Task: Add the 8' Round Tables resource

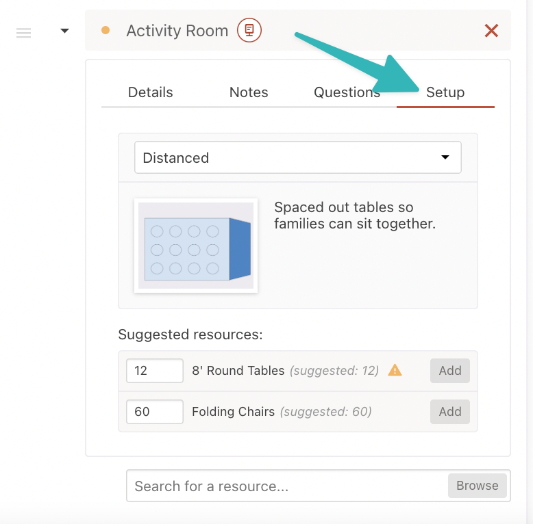Action: click(449, 371)
